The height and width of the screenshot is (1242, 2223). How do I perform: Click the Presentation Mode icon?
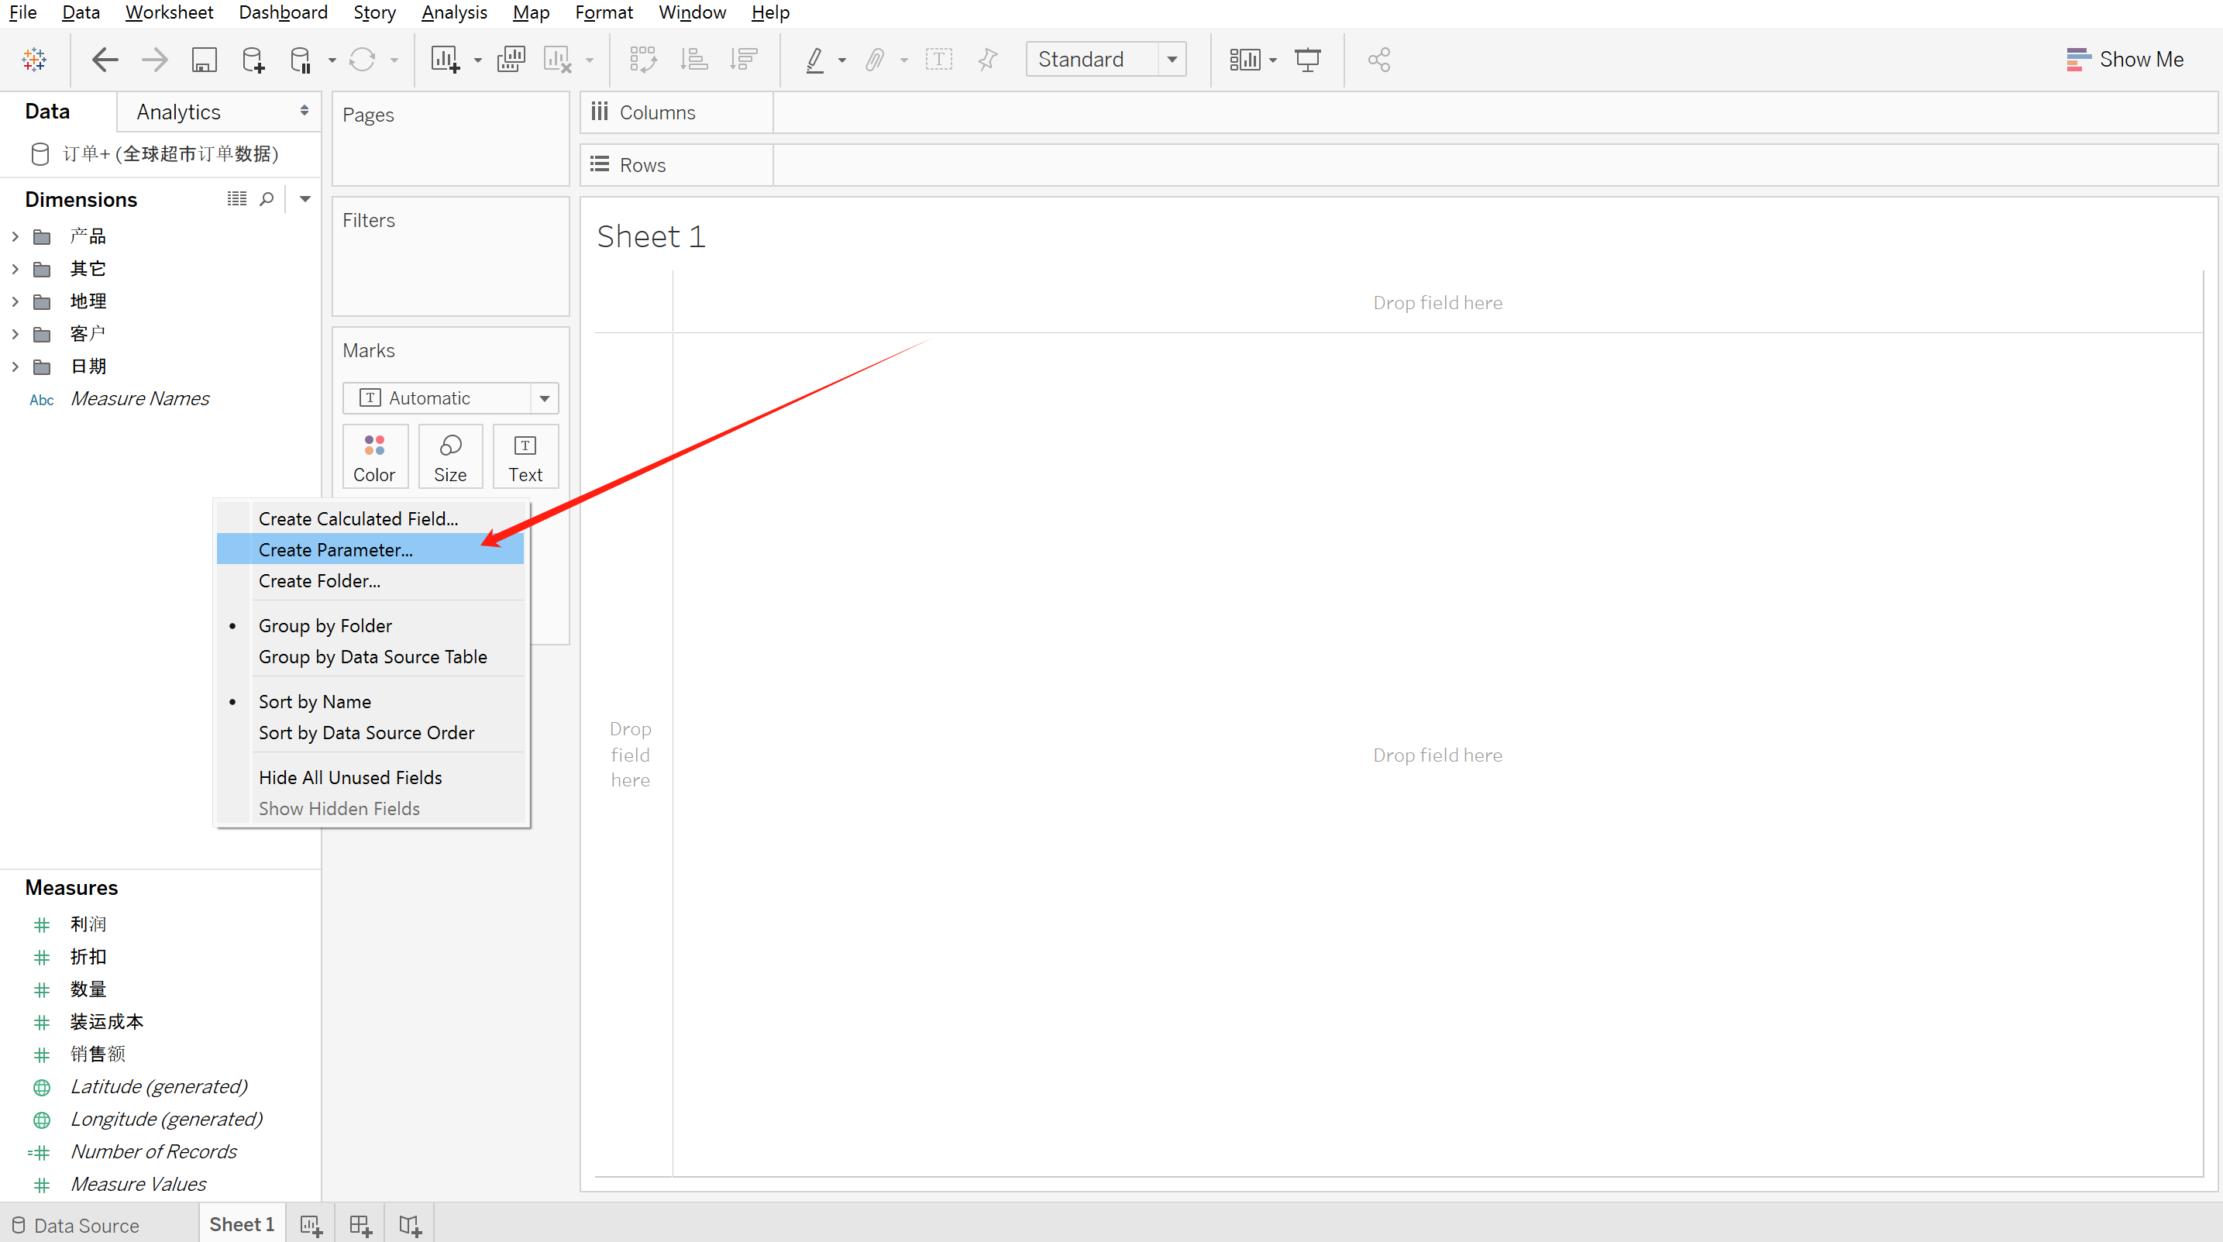point(1307,60)
